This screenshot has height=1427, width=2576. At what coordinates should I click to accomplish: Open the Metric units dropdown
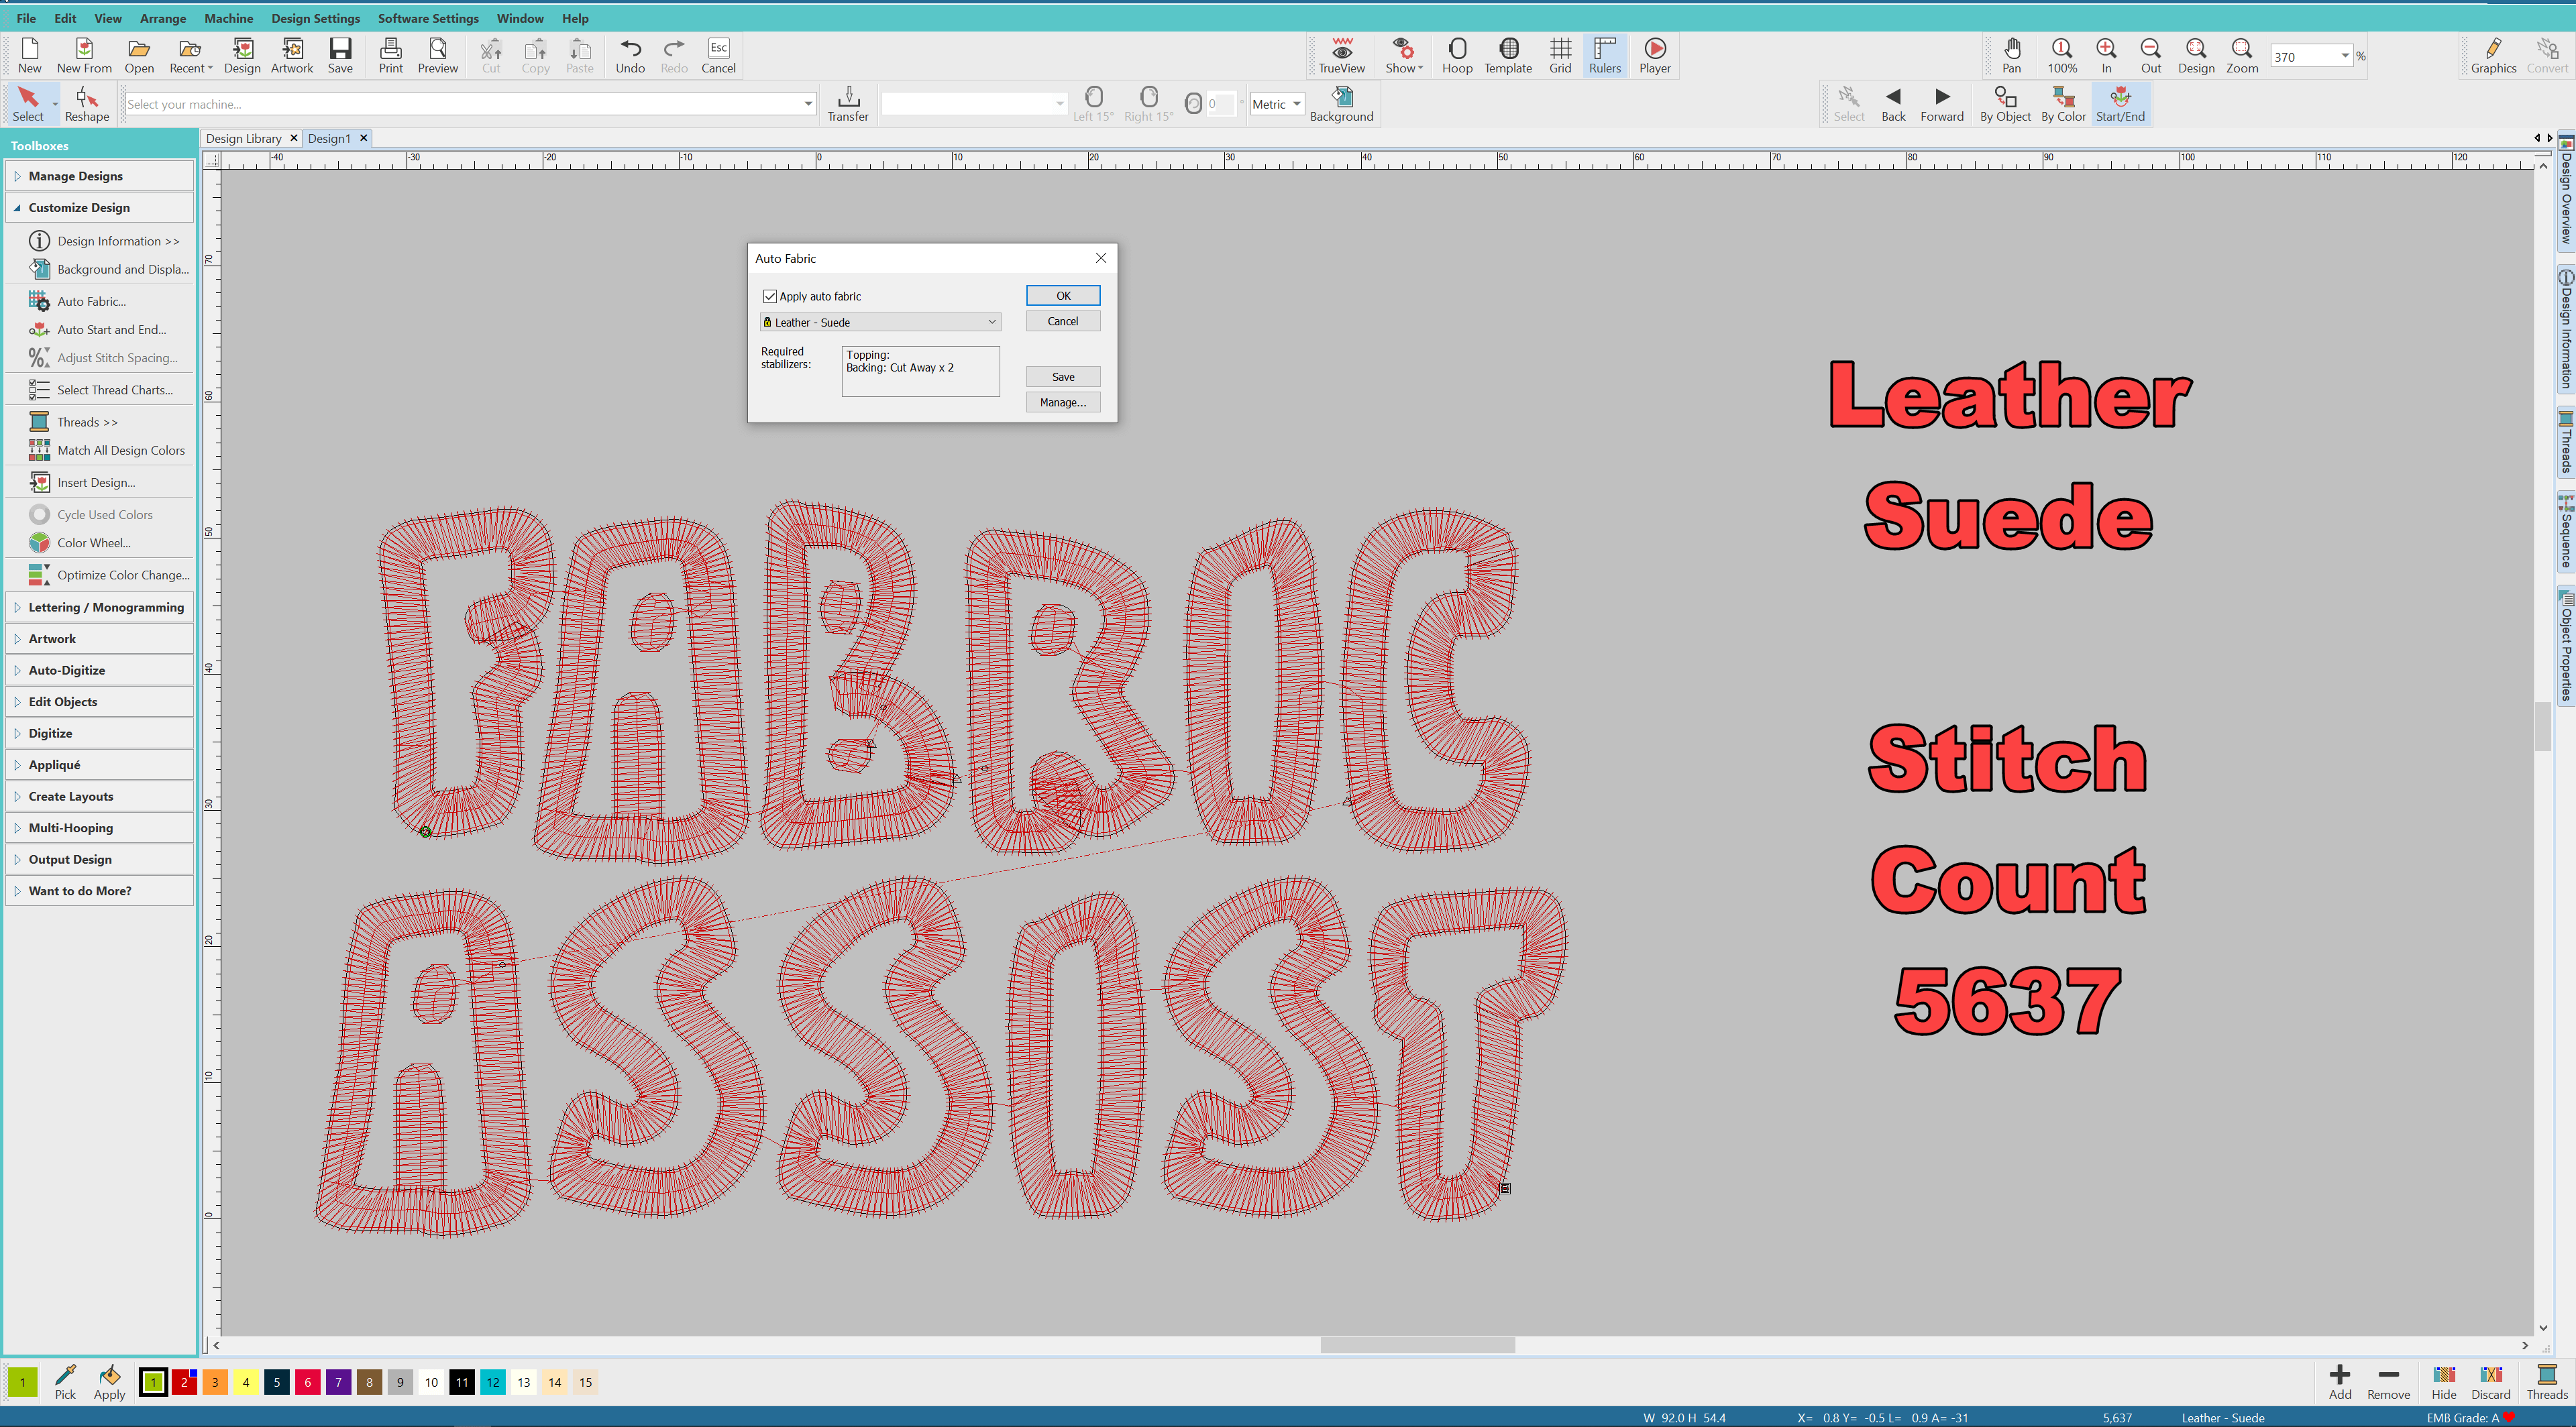click(1277, 104)
